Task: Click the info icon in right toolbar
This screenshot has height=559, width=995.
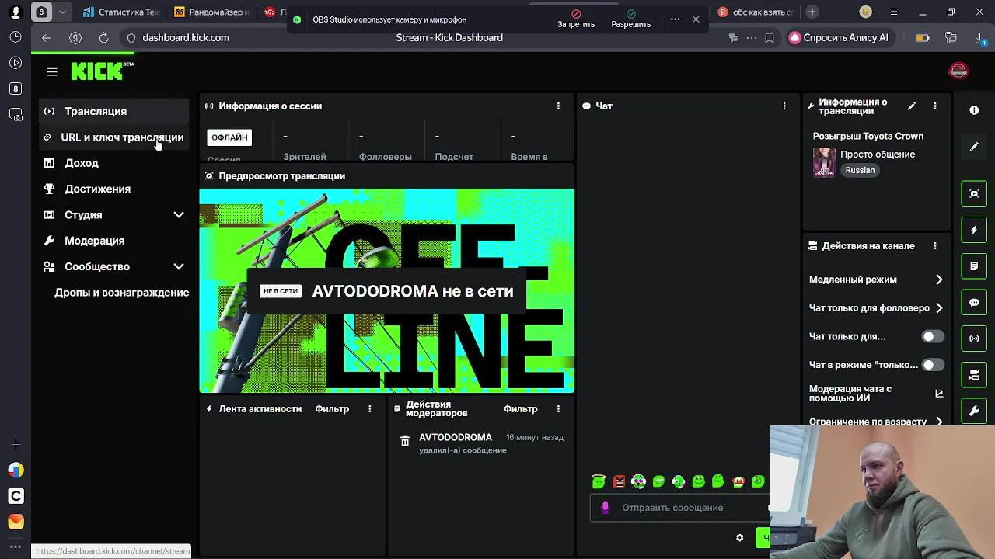Action: tap(974, 110)
